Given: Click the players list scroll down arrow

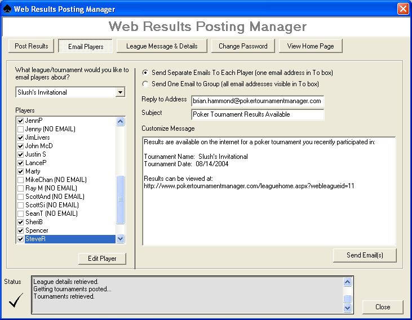Looking at the screenshot, I should click(x=121, y=238).
